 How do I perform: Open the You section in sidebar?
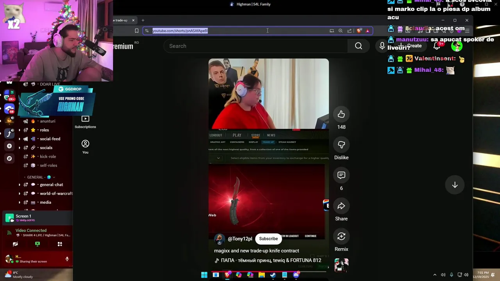[85, 147]
